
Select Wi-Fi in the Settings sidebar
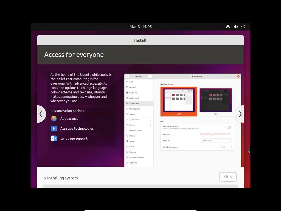click(139, 82)
